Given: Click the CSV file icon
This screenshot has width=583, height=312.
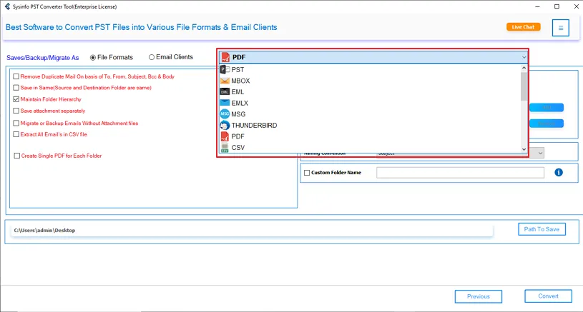Looking at the screenshot, I should coord(225,147).
